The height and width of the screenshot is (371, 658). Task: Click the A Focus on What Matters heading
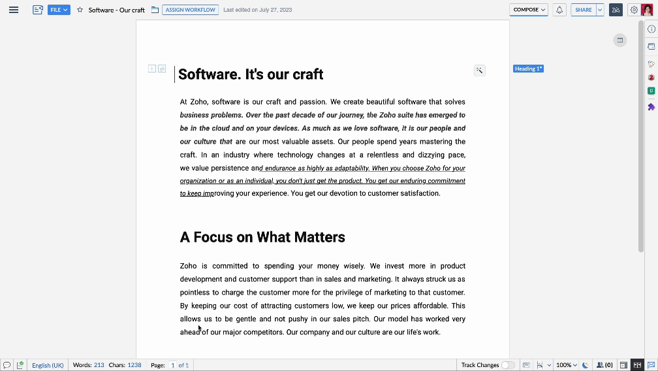(x=262, y=237)
